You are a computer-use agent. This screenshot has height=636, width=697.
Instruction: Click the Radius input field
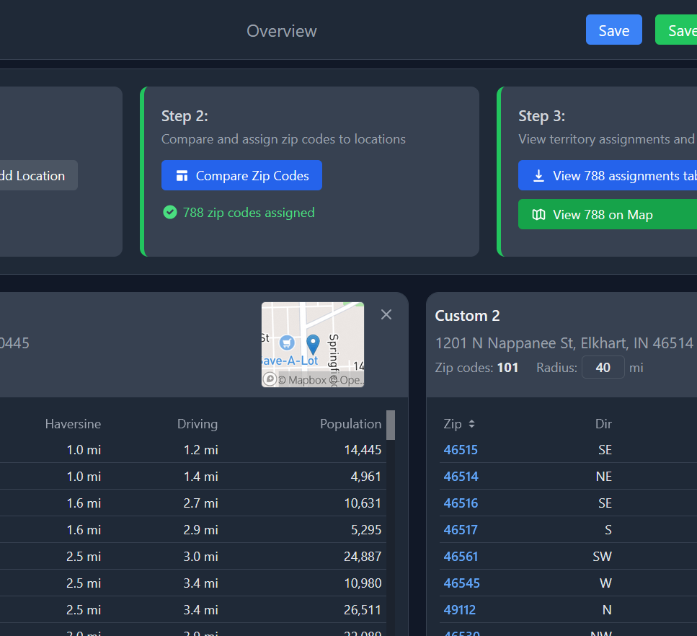(603, 367)
